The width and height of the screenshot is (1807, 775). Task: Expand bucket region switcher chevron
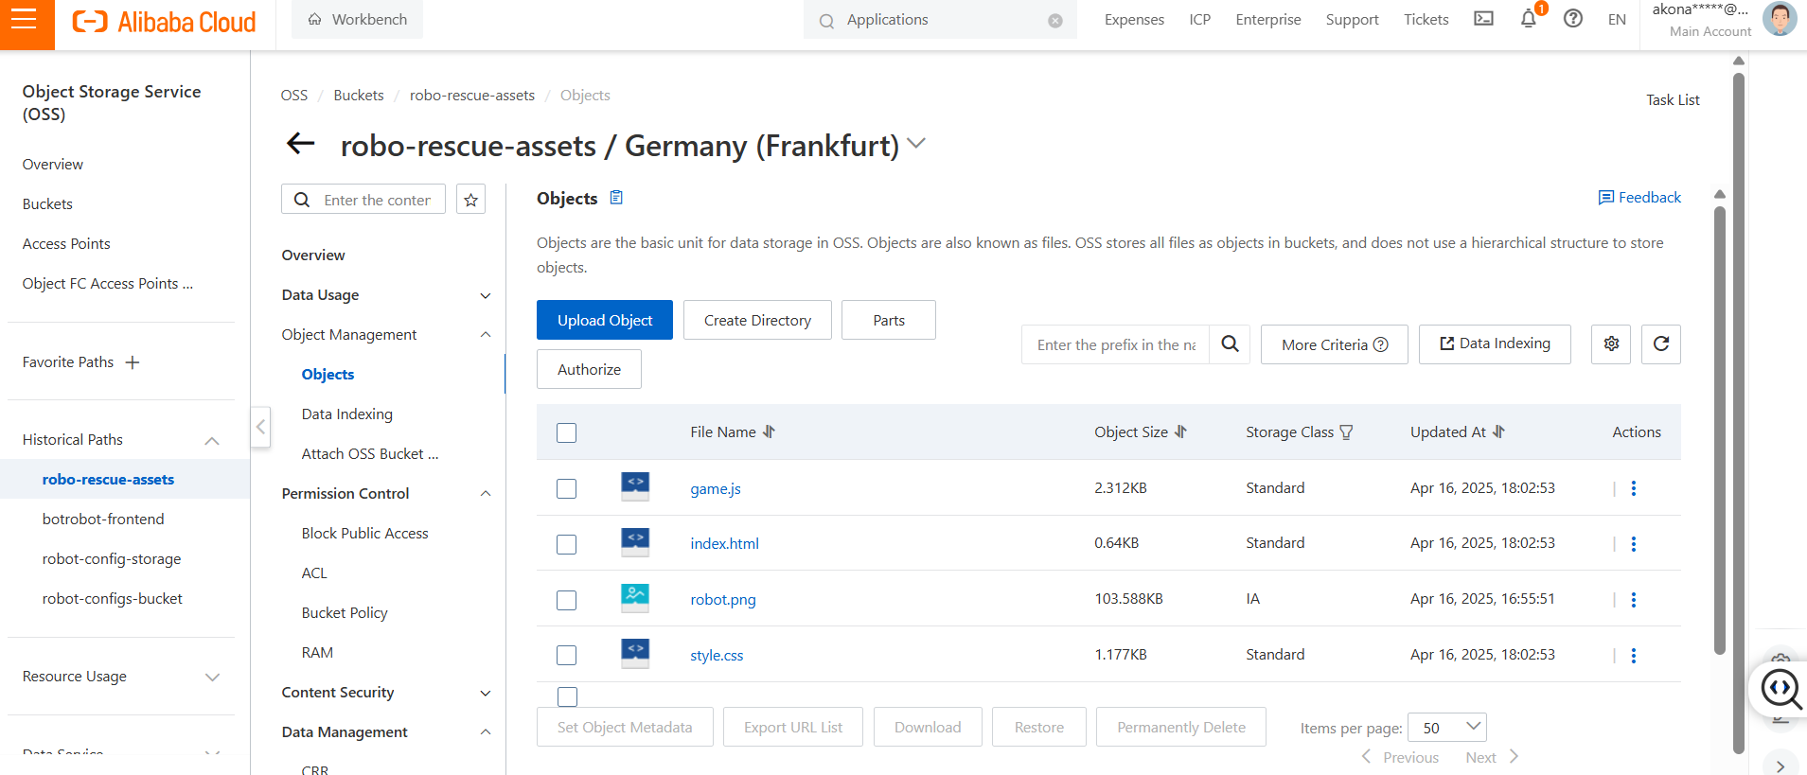click(x=915, y=144)
